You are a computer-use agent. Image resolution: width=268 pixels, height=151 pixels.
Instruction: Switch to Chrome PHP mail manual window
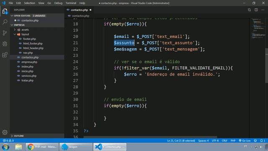click(42, 147)
